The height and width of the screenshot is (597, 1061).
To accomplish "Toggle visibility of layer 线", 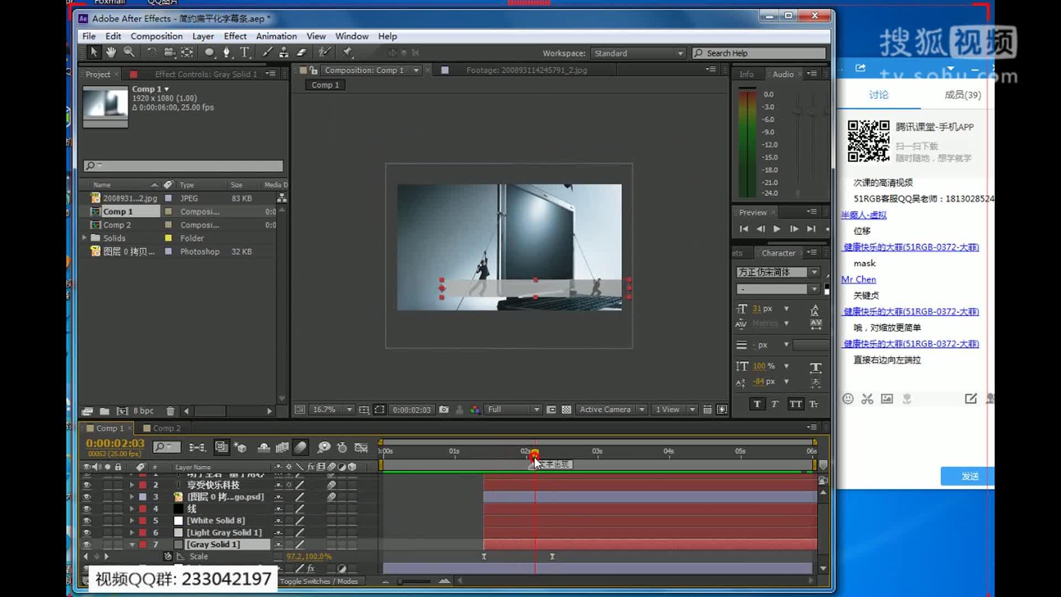I will (x=87, y=509).
